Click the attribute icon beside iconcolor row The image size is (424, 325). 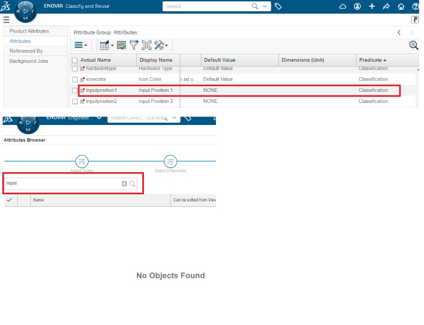click(83, 79)
